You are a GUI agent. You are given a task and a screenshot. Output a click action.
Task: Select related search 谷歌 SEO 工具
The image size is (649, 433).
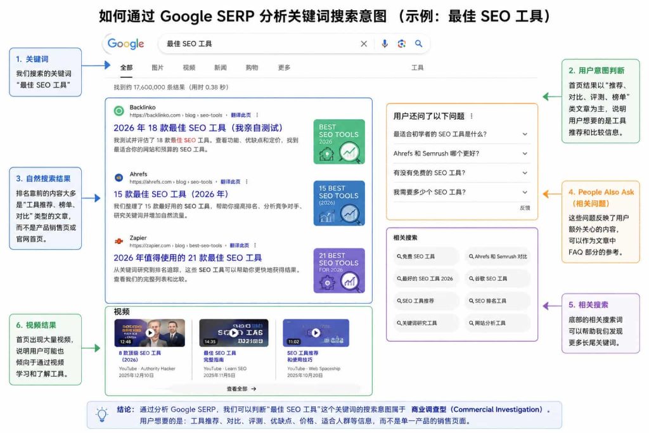pyautogui.click(x=498, y=279)
